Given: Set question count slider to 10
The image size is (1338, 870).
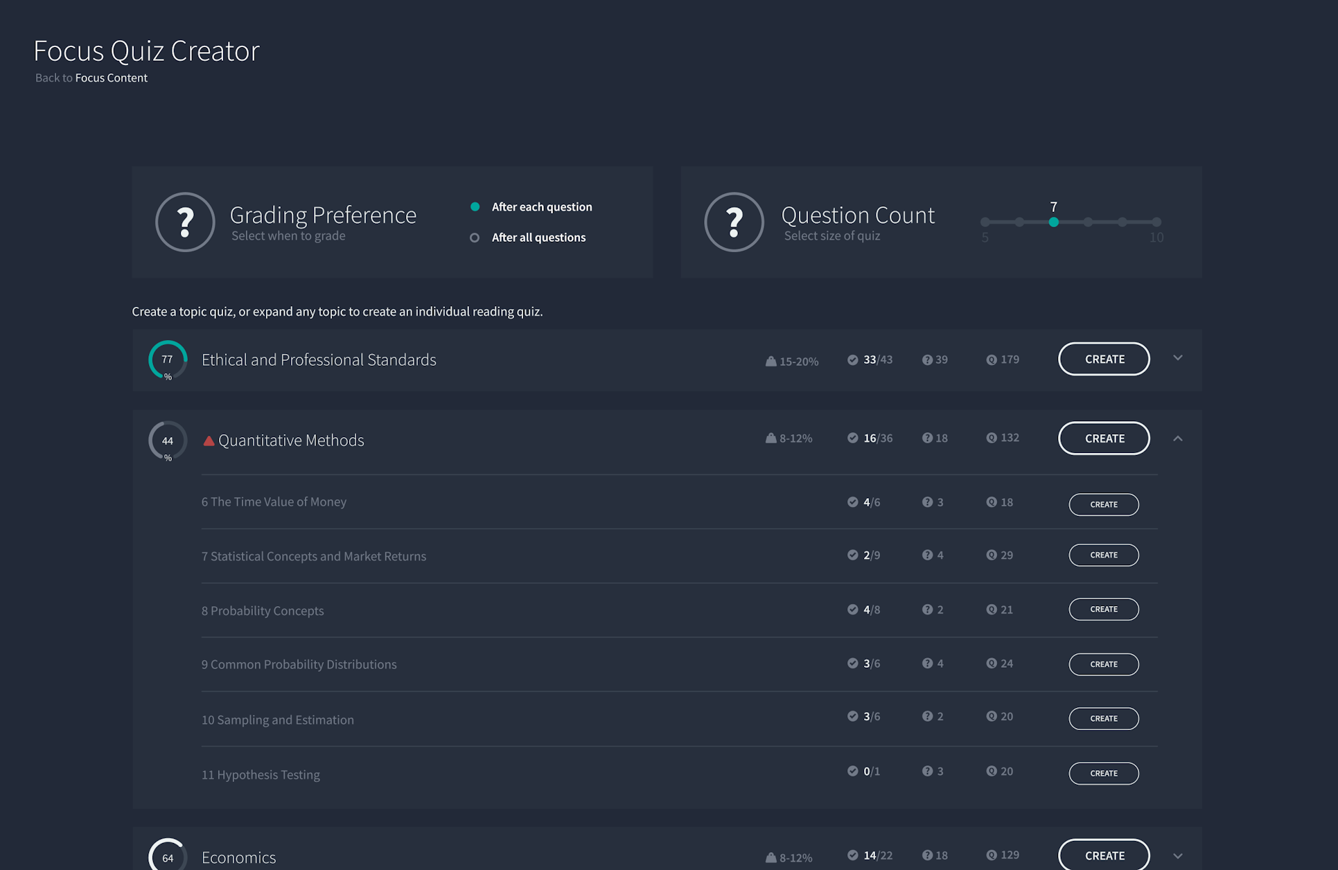Looking at the screenshot, I should 1156,222.
